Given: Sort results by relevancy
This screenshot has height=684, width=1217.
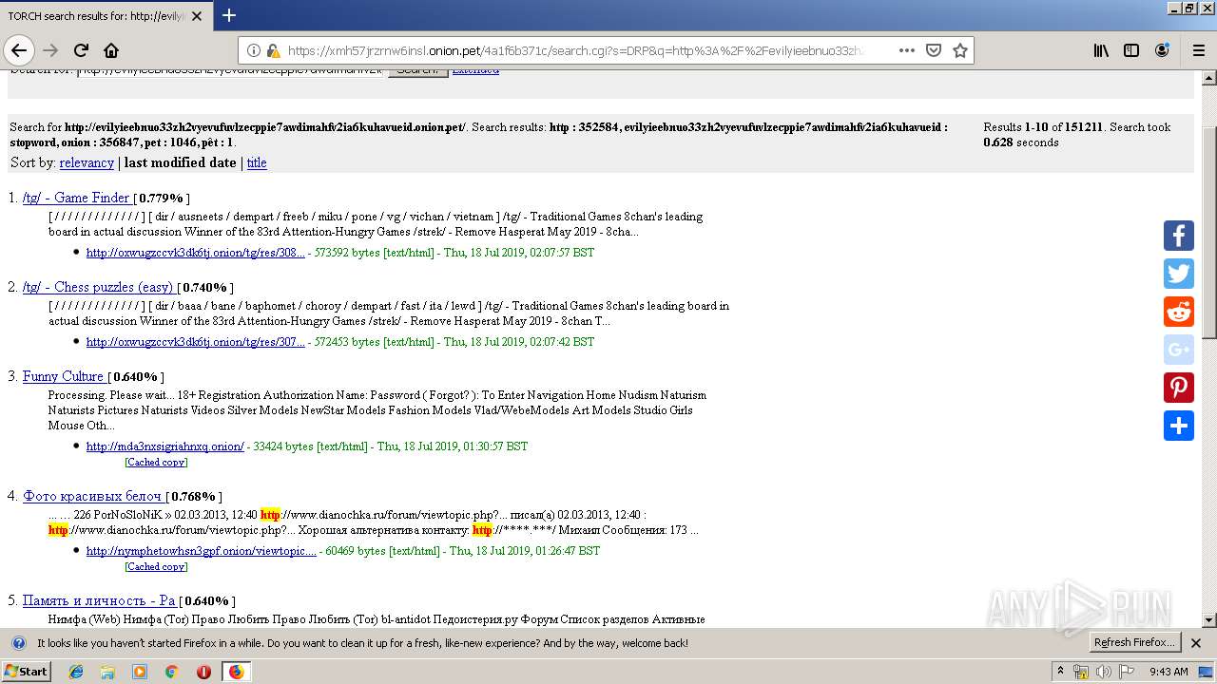Looking at the screenshot, I should [x=87, y=162].
